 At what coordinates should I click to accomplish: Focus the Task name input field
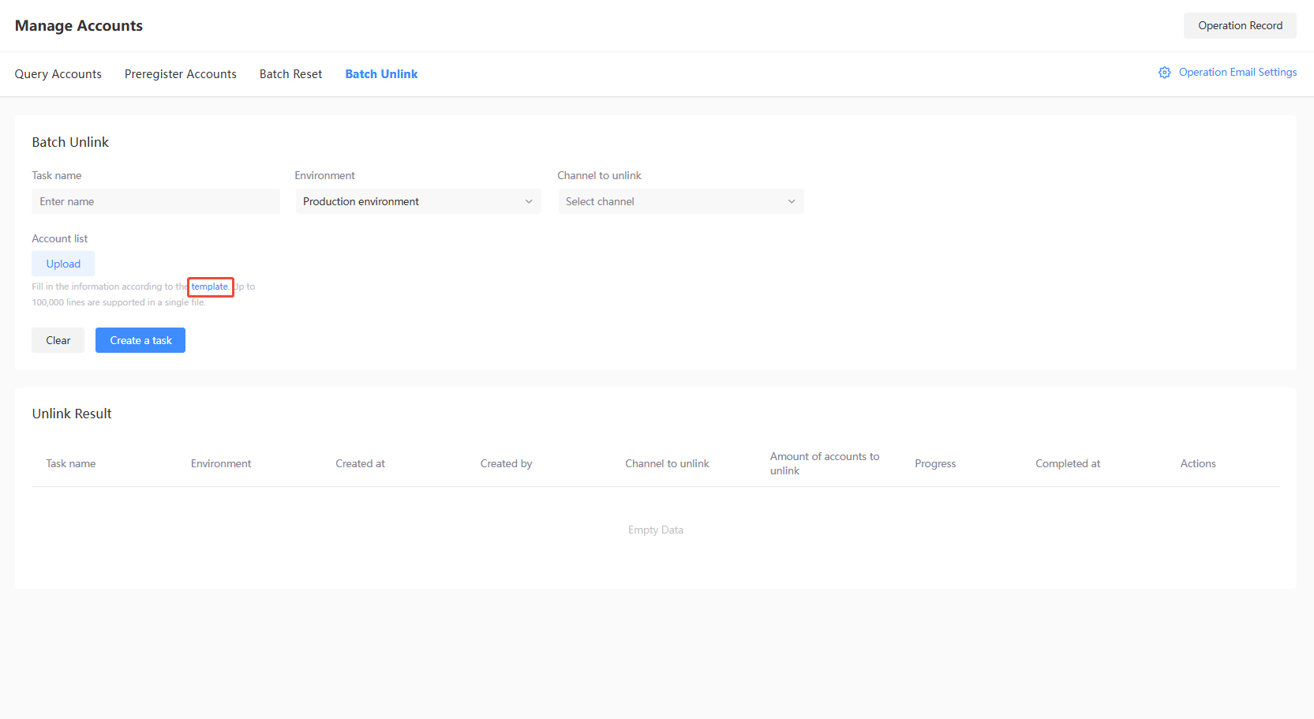(x=155, y=201)
